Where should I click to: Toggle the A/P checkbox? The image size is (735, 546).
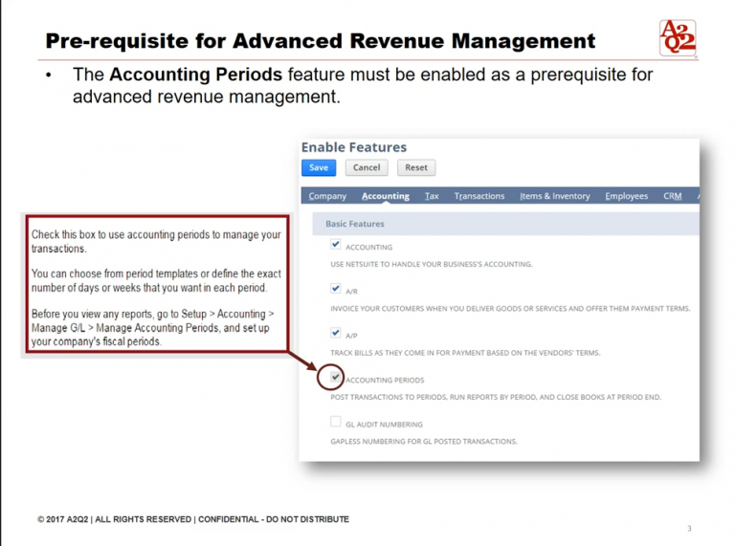pyautogui.click(x=336, y=333)
